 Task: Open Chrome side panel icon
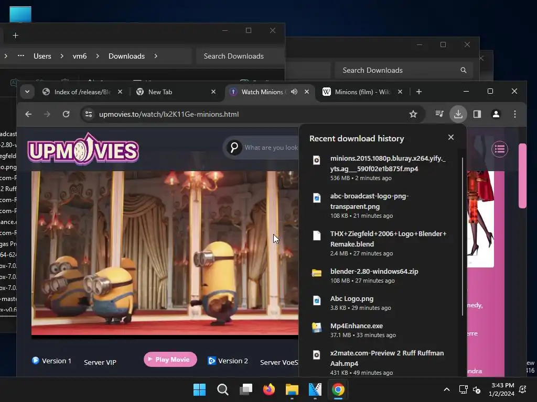click(x=477, y=114)
